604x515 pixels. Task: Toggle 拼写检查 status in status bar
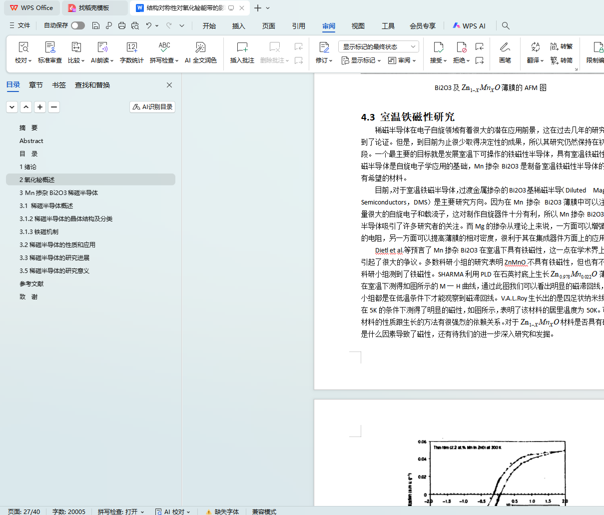tap(120, 511)
